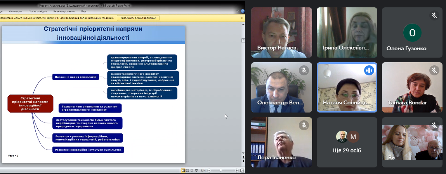Click the Олена Гузенко name label
Viewport: 446px width, 174px height.
point(406,48)
